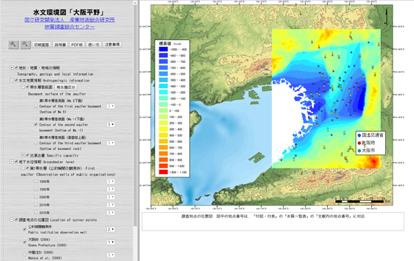This screenshot has width=414, height=261.
Task: Click the first magnifier zoom-in icon
Action: click(x=13, y=44)
